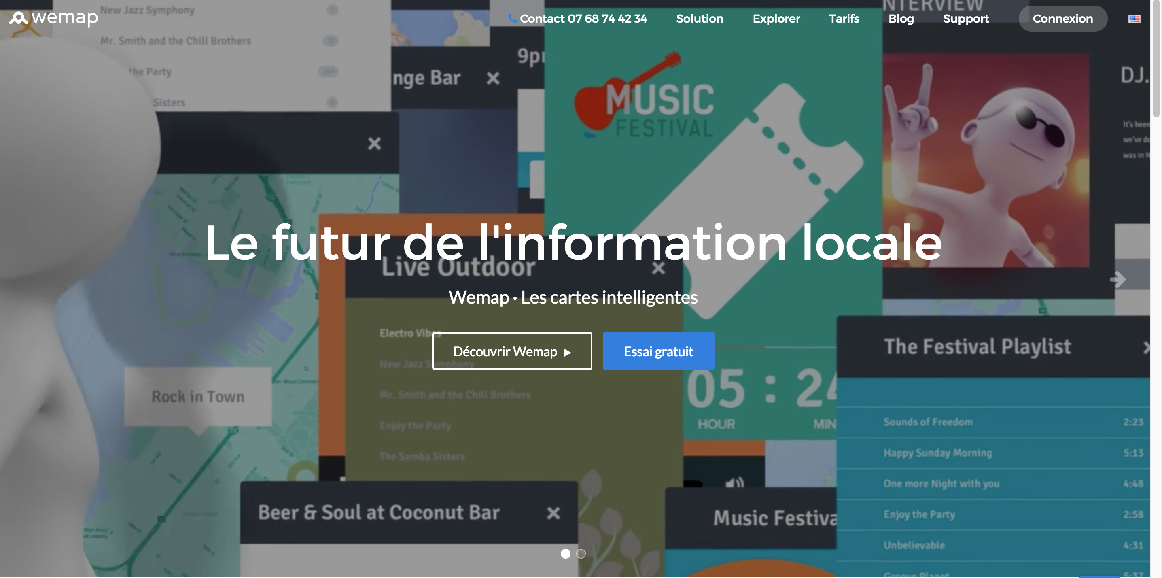The height and width of the screenshot is (578, 1162).
Task: Advance the slider with the right arrow
Action: 1117,279
